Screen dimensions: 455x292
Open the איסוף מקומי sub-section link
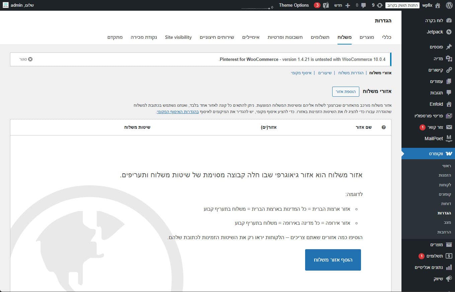301,73
